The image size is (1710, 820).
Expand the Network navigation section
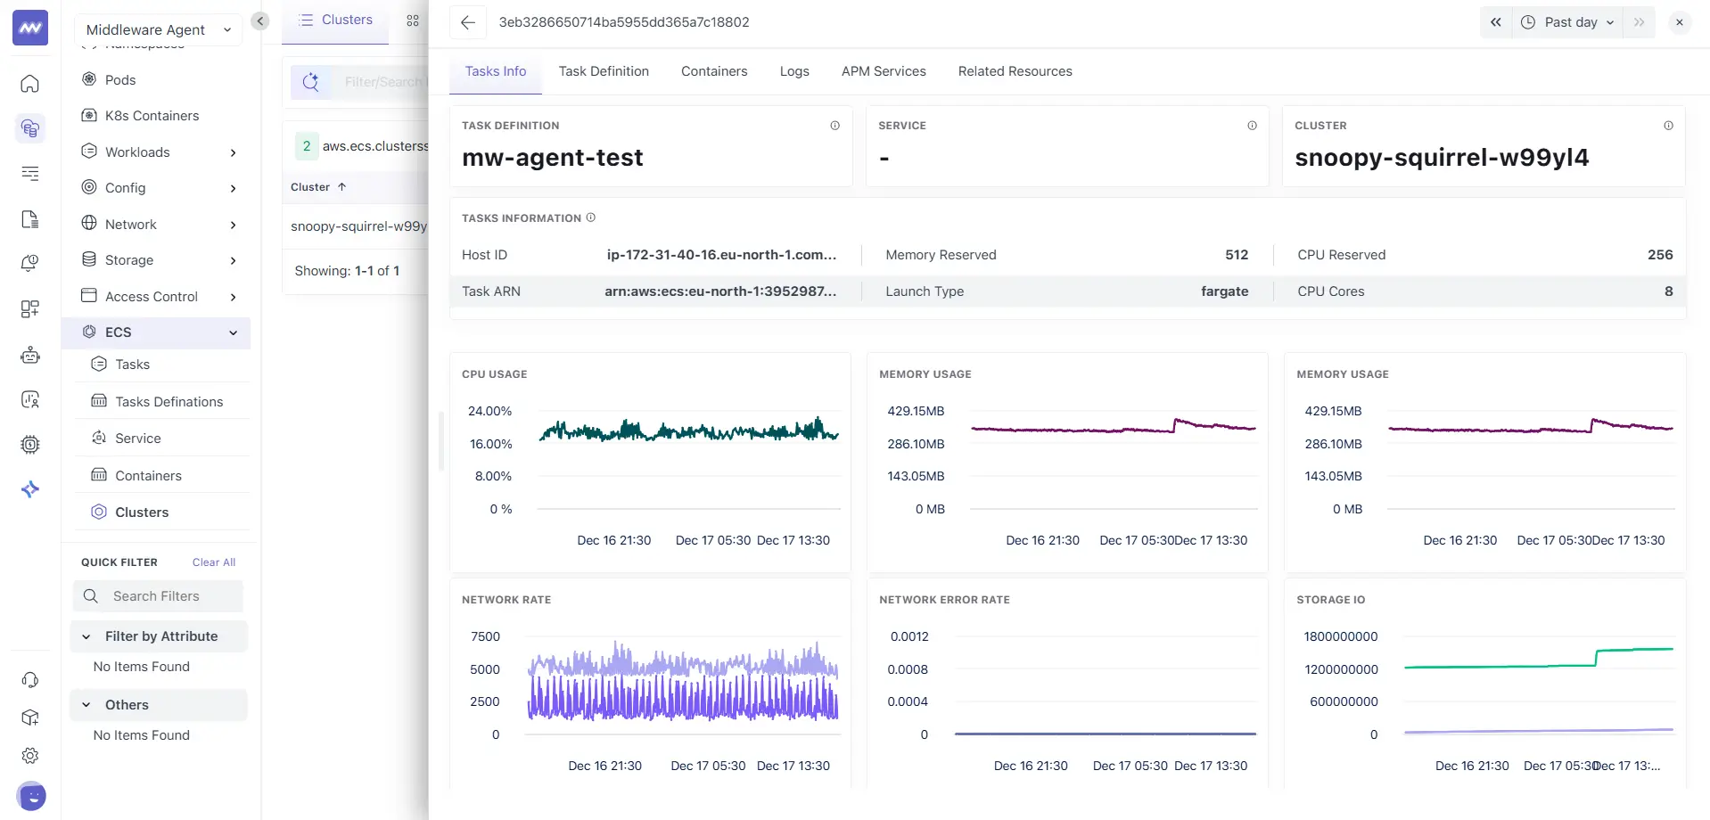(232, 224)
